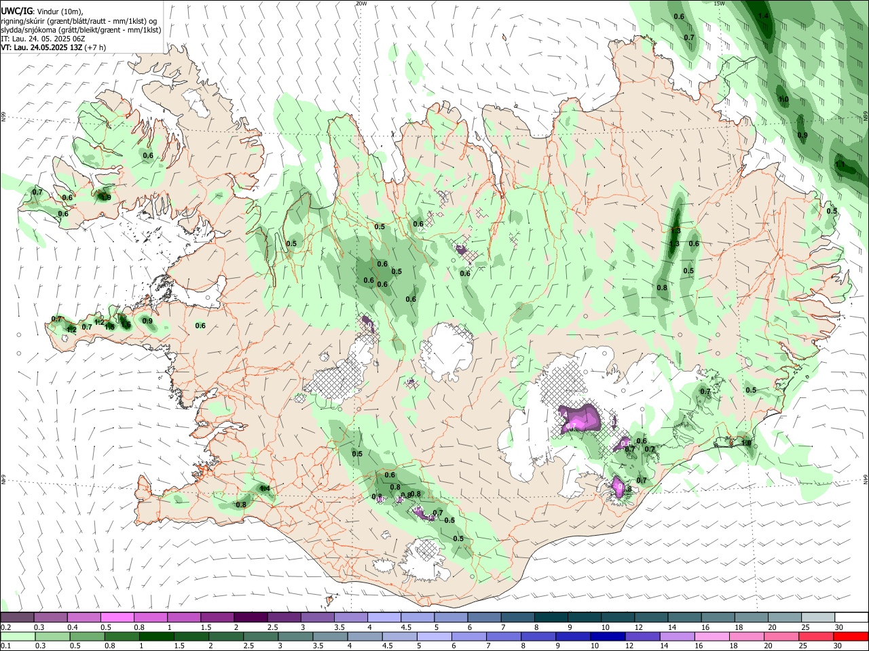Screen dimensions: 869x651
Task: Click the 'UWC/IG: Vindur (10m)' title line
Action: [43, 12]
